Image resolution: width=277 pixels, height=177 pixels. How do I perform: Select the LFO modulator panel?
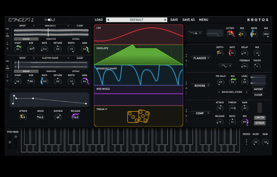point(139,34)
